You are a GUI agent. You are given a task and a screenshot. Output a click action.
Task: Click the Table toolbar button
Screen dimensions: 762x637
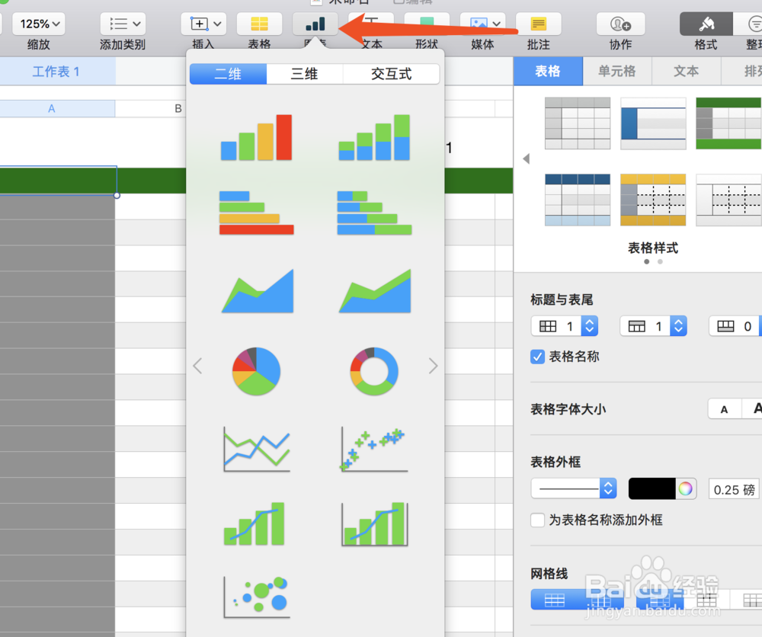tap(260, 24)
